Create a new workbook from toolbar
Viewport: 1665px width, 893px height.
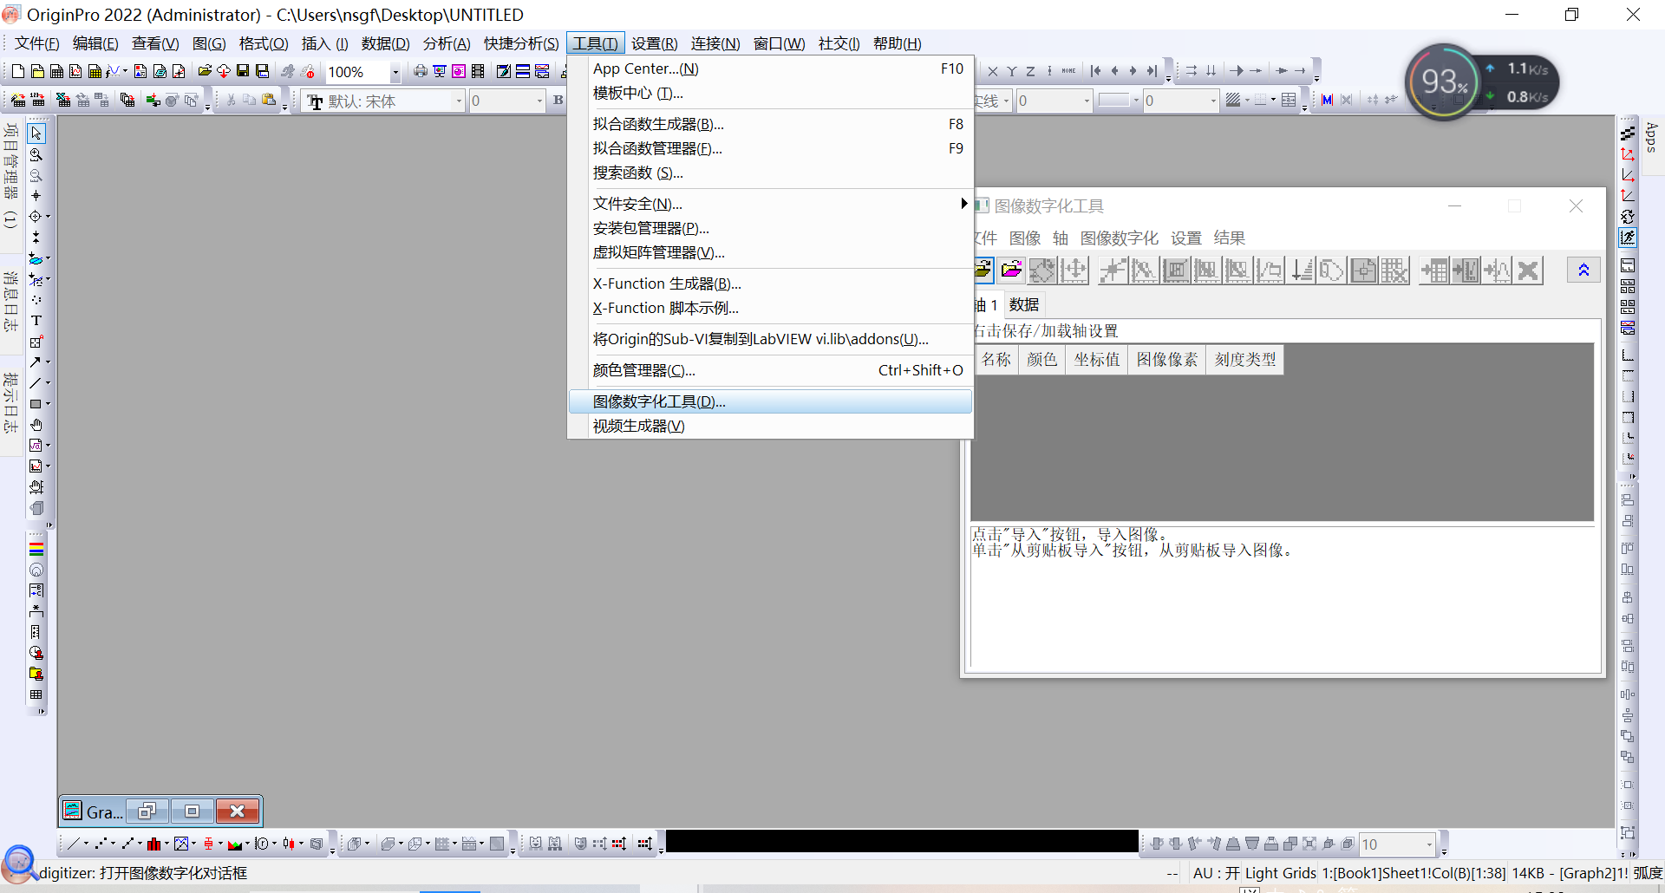56,71
